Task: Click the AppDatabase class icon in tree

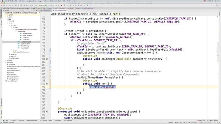Action: point(20,33)
